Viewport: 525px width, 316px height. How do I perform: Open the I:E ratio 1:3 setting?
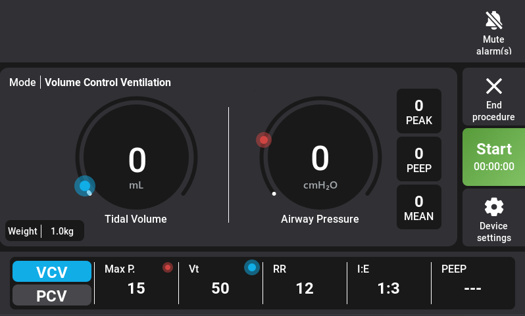tap(388, 288)
